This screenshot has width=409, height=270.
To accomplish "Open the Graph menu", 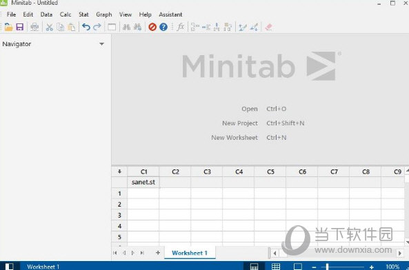I will (x=104, y=15).
